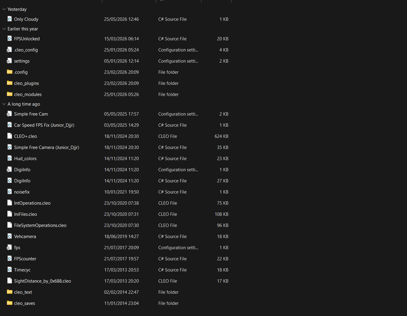The width and height of the screenshot is (407, 316).
Task: Select the cleo_modules folder icon
Action: [10, 94]
